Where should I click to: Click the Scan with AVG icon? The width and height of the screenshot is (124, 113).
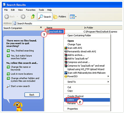[66, 48]
